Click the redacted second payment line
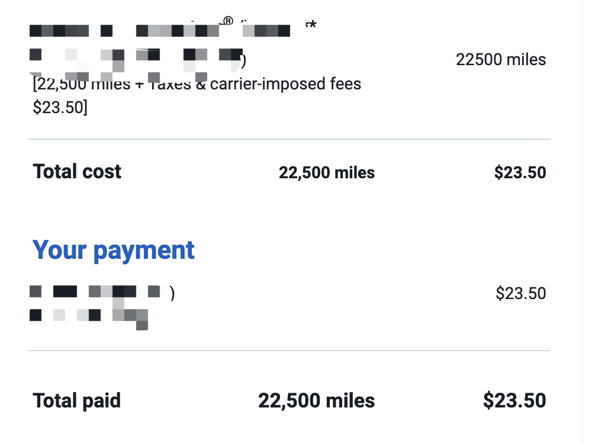 [89, 317]
